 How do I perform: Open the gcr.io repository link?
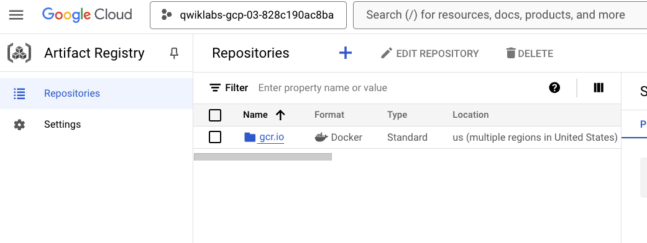pos(272,137)
